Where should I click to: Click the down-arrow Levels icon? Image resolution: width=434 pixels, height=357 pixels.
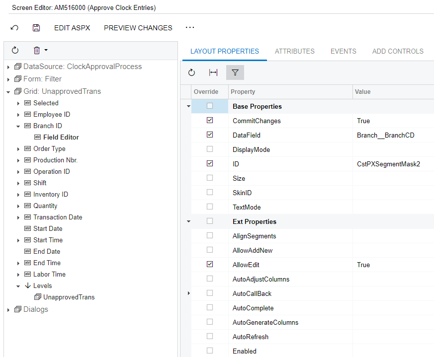[x=28, y=286]
